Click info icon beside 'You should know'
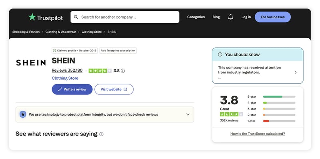 click(220, 55)
